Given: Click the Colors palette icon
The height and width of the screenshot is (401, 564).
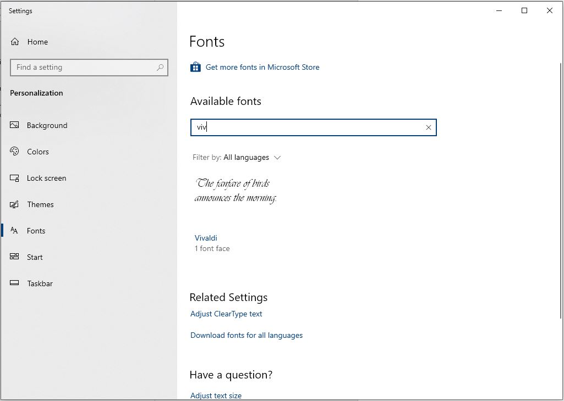Looking at the screenshot, I should 15,152.
